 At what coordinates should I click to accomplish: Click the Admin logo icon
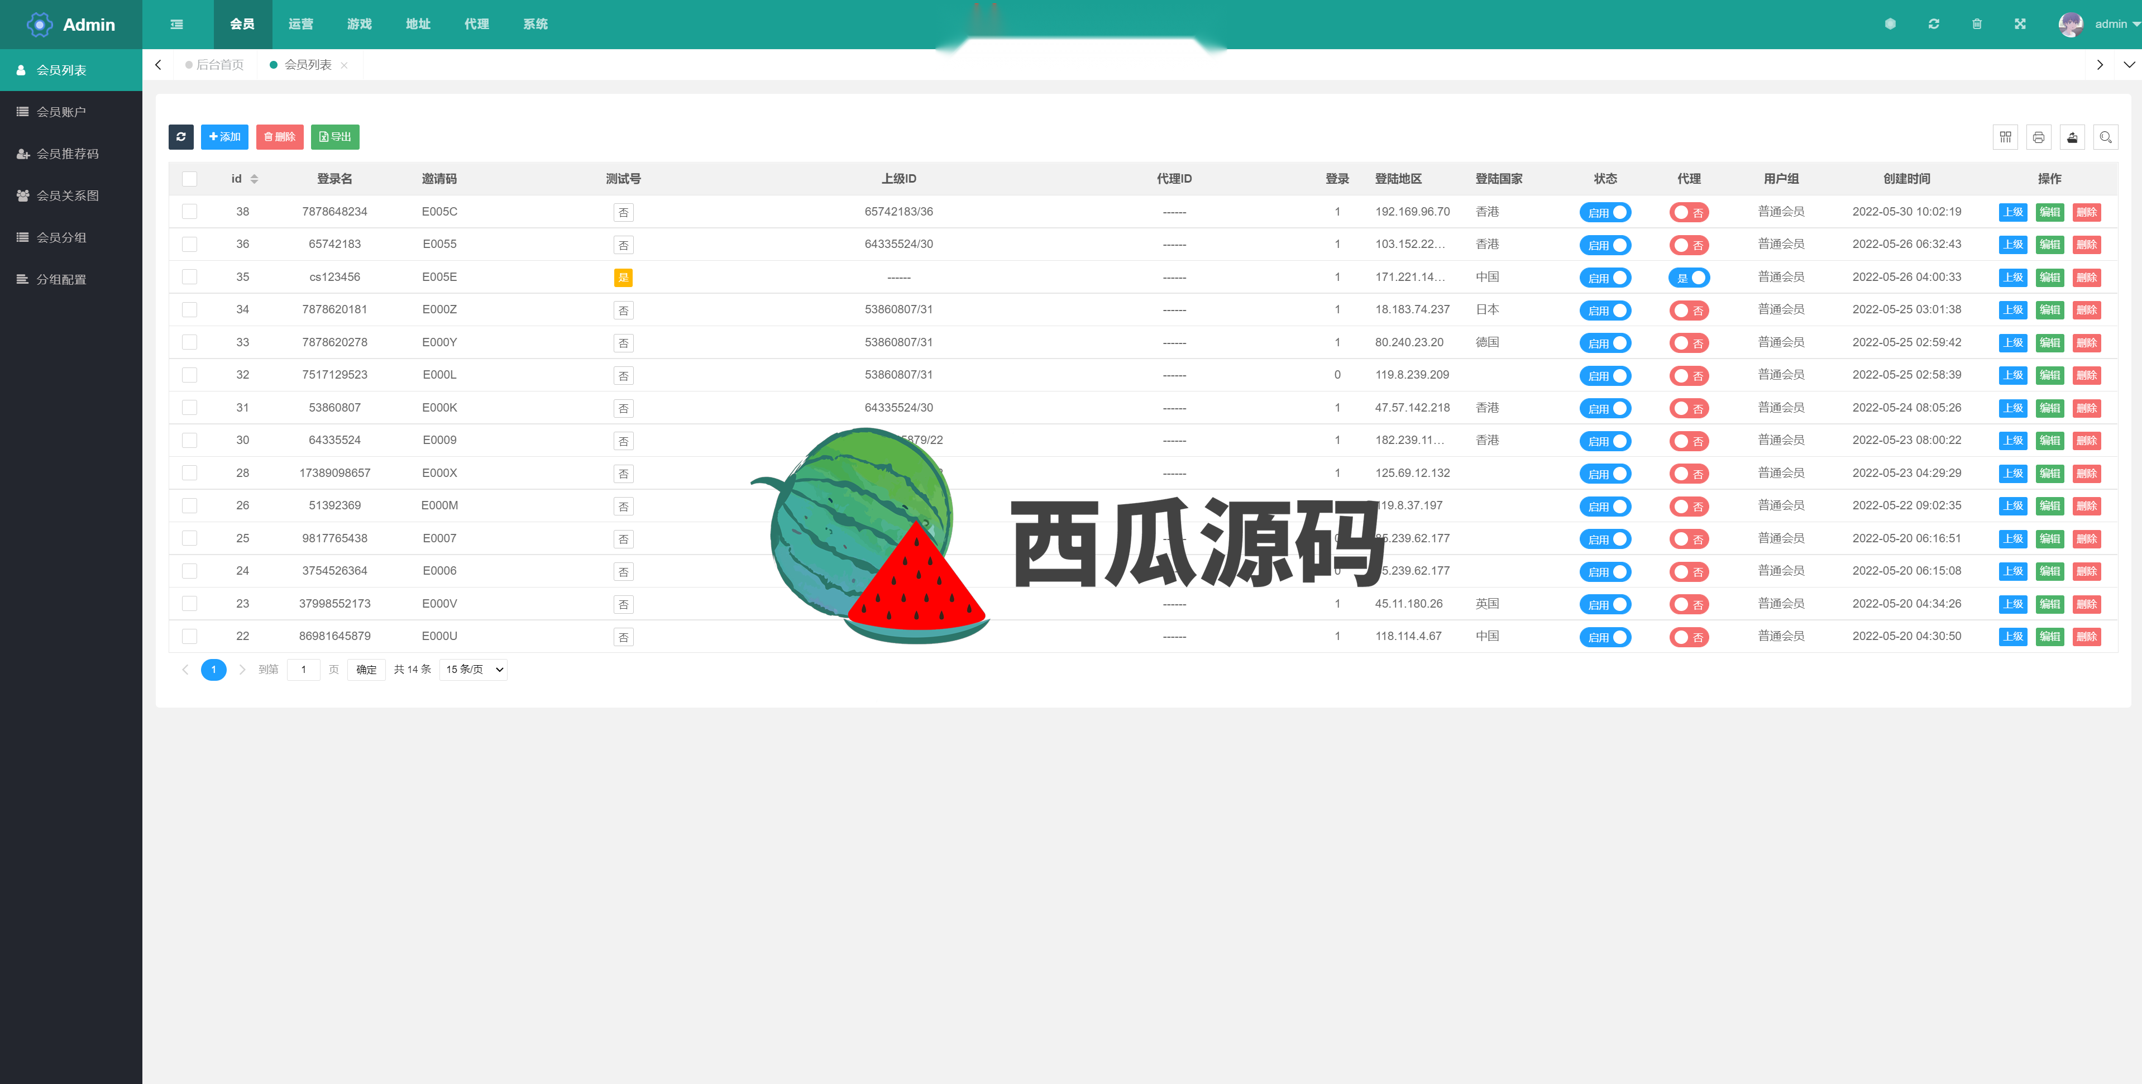(39, 25)
